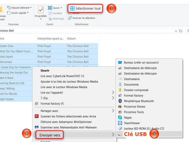The width and height of the screenshot is (189, 142).
Task: Click the Inverser la sélection icon
Action: pyautogui.click(x=70, y=18)
